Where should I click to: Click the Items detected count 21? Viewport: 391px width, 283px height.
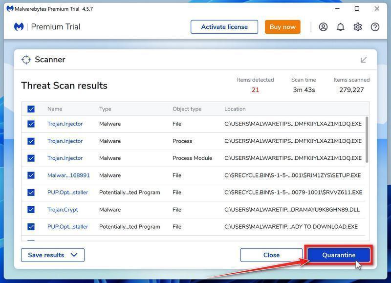(x=255, y=90)
